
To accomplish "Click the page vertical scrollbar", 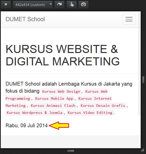I will click(x=139, y=64).
